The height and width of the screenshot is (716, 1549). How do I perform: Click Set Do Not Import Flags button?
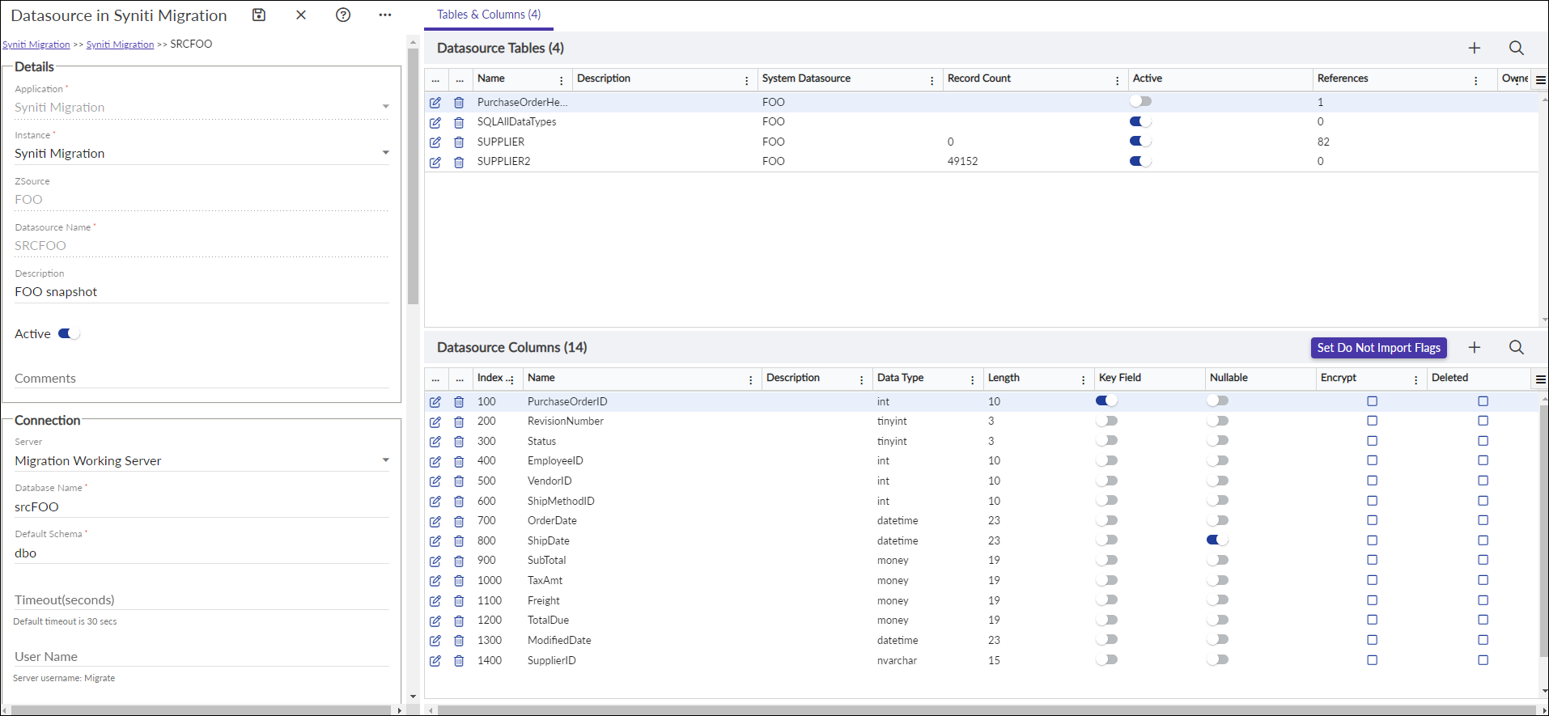tap(1379, 348)
